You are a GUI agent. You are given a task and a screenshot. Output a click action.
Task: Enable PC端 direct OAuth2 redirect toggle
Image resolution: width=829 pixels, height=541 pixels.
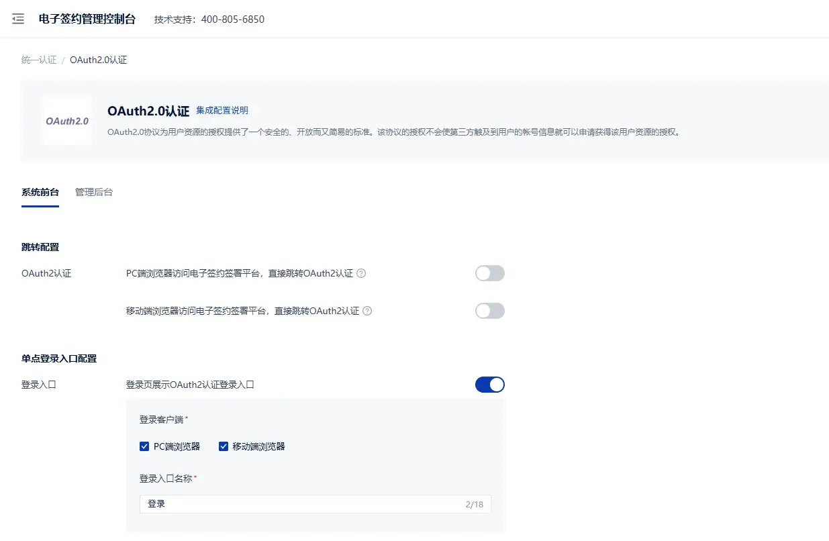[x=489, y=273]
